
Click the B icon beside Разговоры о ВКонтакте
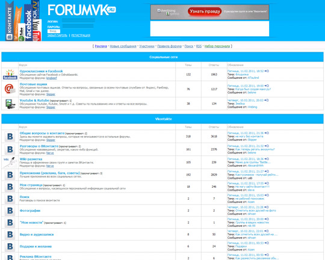10,149
